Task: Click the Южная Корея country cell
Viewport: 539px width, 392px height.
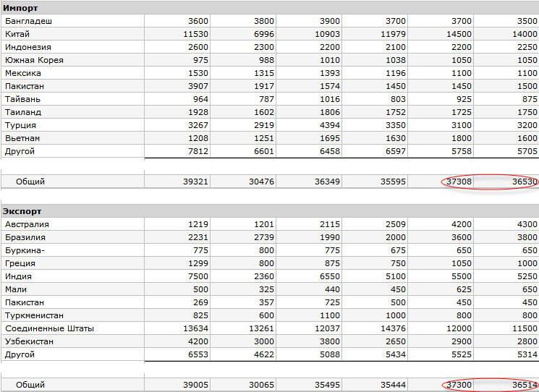Action: coord(34,60)
